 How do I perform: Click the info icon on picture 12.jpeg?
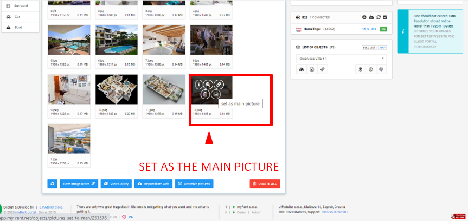(199, 84)
